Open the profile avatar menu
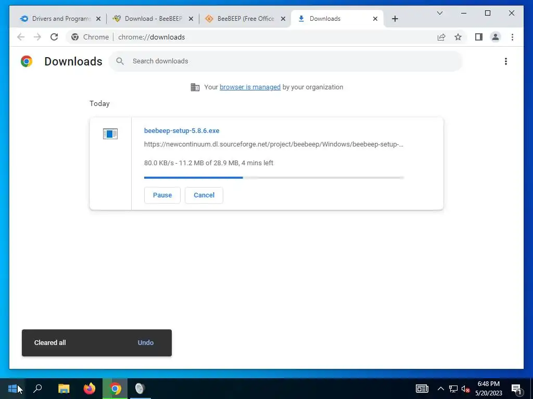The width and height of the screenshot is (533, 399). point(496,37)
